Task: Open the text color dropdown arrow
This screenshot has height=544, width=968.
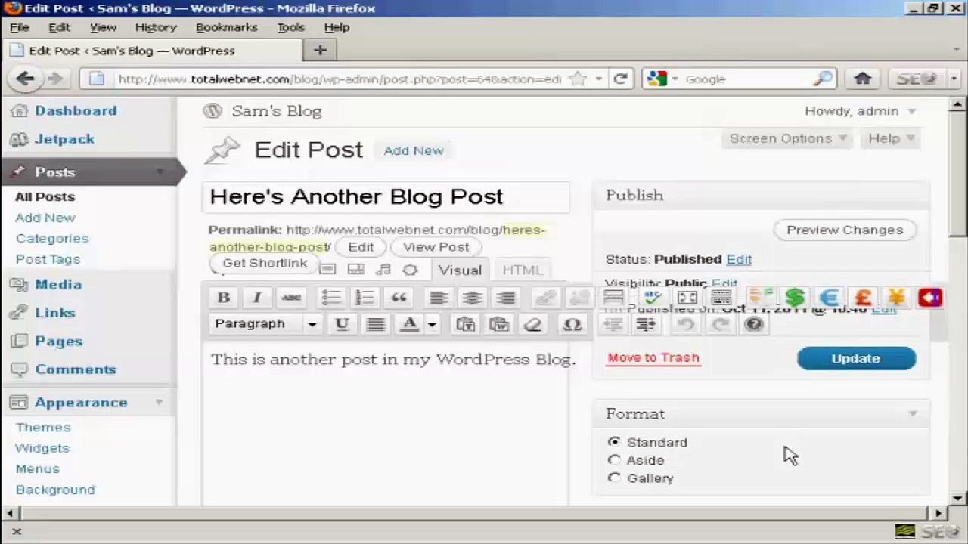Action: (x=432, y=324)
